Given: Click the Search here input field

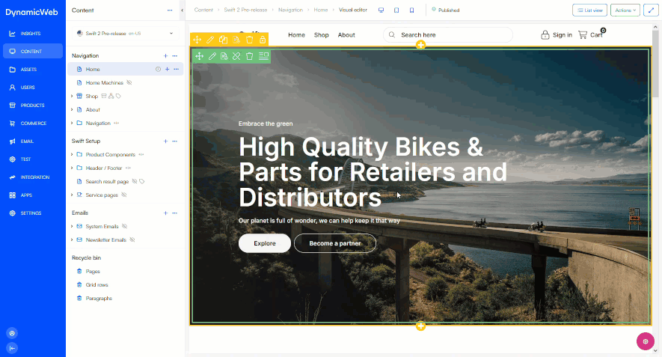Looking at the screenshot, I should pyautogui.click(x=448, y=34).
